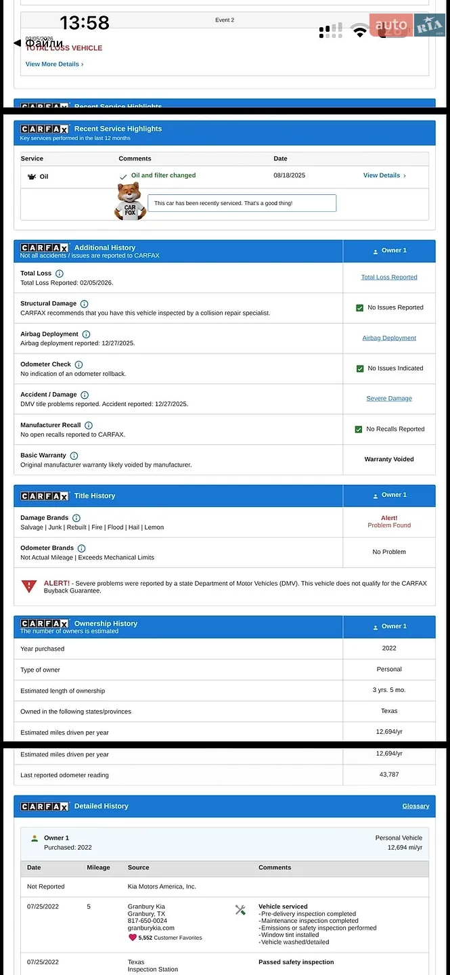
Task: Toggle the Structural Damage No Issues Reported checkbox
Action: (360, 308)
